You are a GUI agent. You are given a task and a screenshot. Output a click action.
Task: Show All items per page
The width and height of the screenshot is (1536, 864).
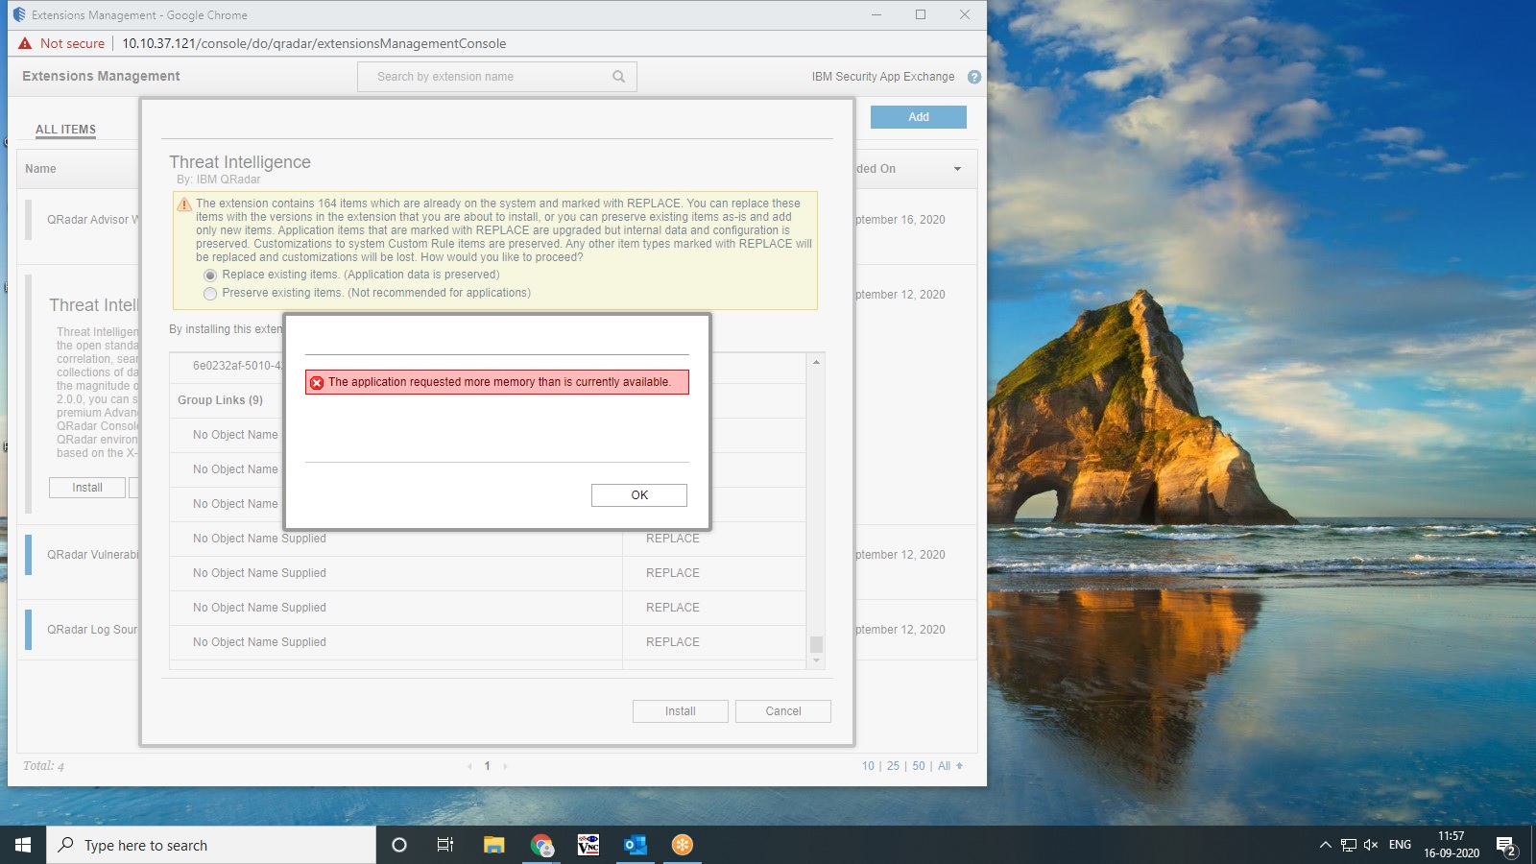click(x=944, y=766)
